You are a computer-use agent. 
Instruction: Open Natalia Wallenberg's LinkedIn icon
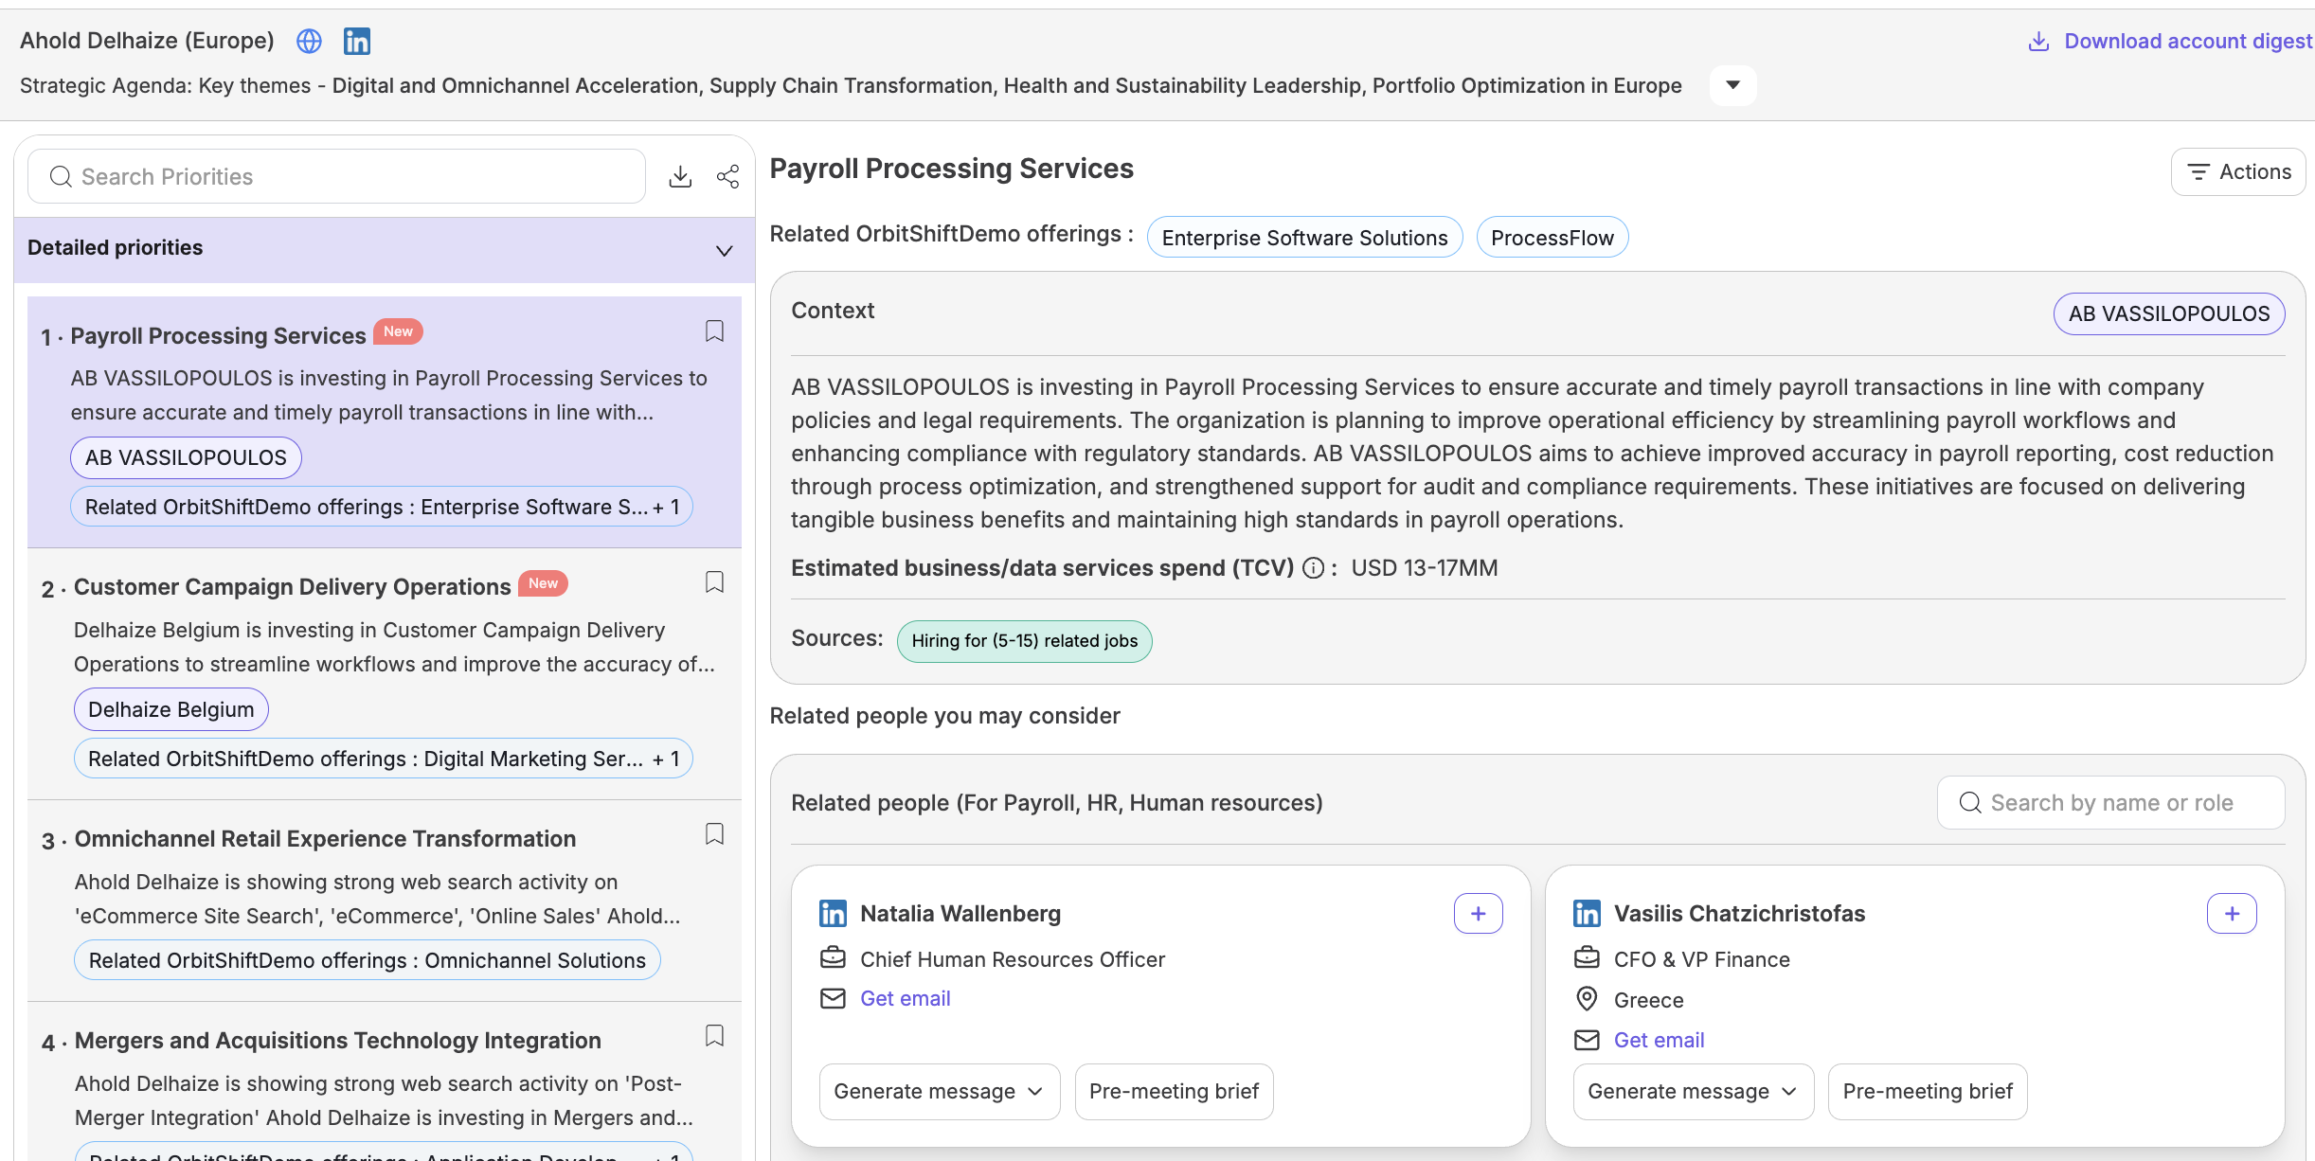[x=833, y=913]
